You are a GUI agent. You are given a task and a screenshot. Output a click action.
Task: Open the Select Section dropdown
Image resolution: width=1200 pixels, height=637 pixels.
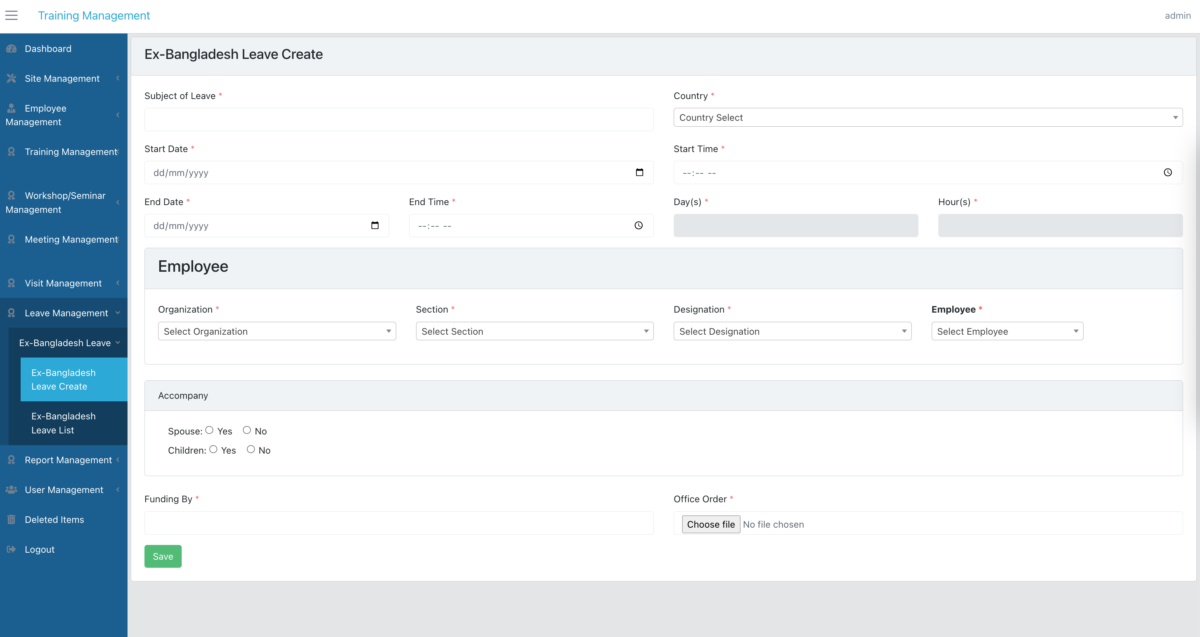point(534,331)
